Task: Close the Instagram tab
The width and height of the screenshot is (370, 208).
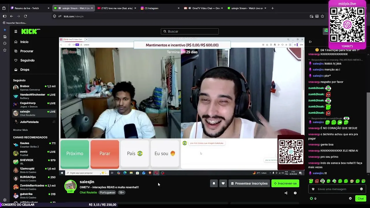Action: [179, 8]
